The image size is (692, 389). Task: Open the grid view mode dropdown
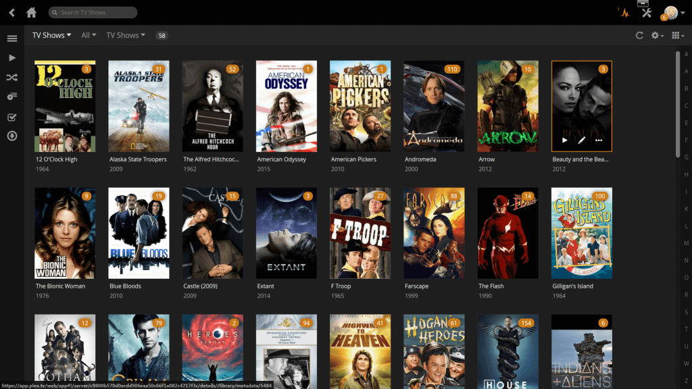point(677,35)
